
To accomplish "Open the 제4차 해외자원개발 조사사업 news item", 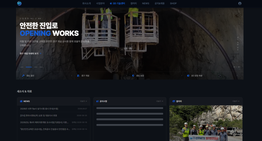I will coord(53,122).
